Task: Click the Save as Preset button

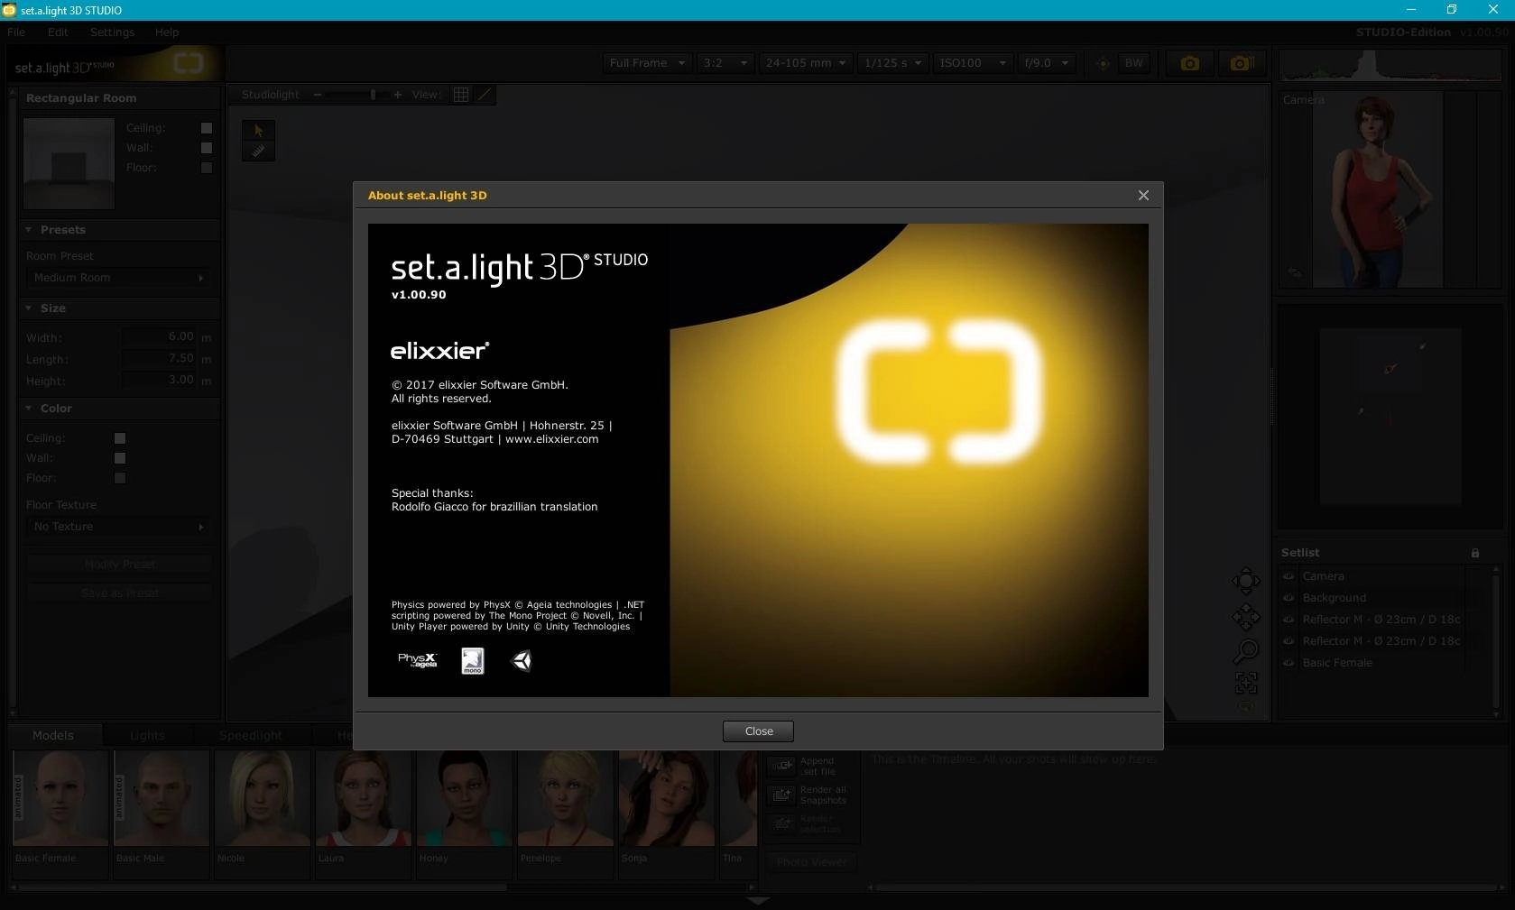Action: tap(120, 593)
